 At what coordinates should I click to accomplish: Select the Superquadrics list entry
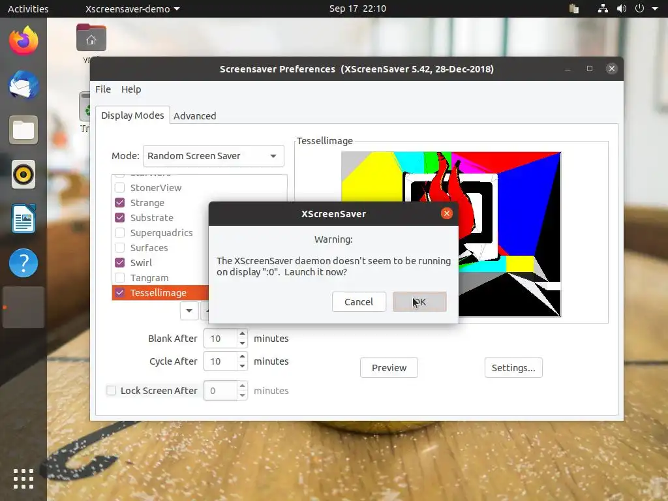[x=162, y=233]
